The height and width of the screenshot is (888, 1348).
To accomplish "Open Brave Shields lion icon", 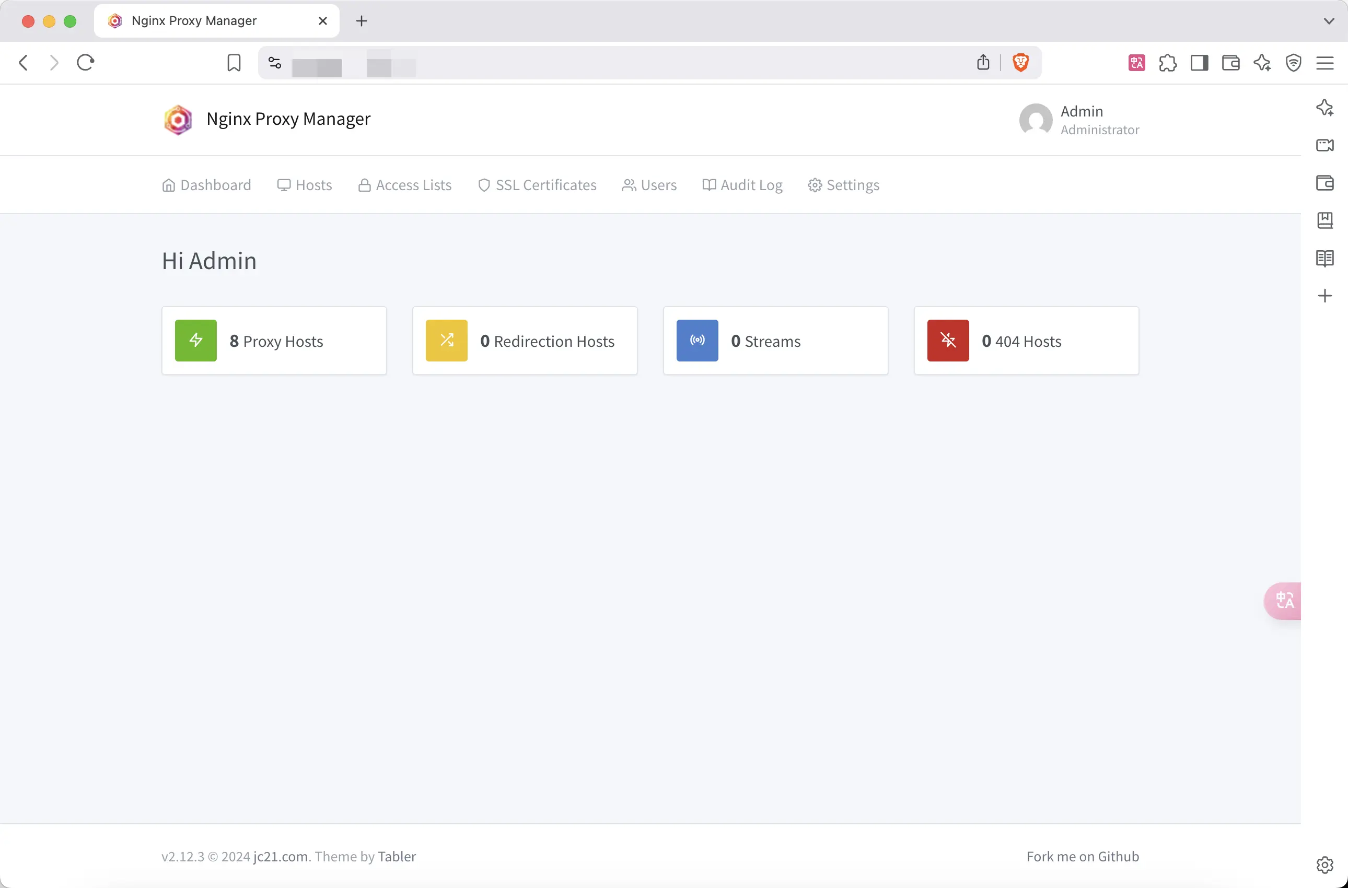I will point(1020,62).
